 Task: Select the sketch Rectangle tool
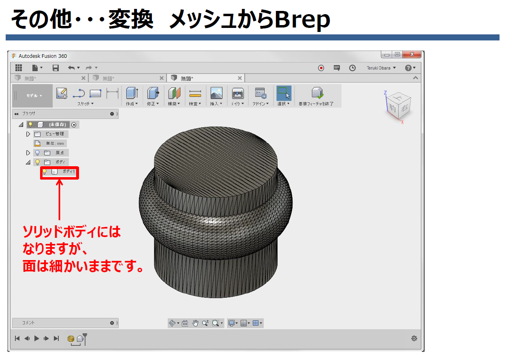coord(95,93)
